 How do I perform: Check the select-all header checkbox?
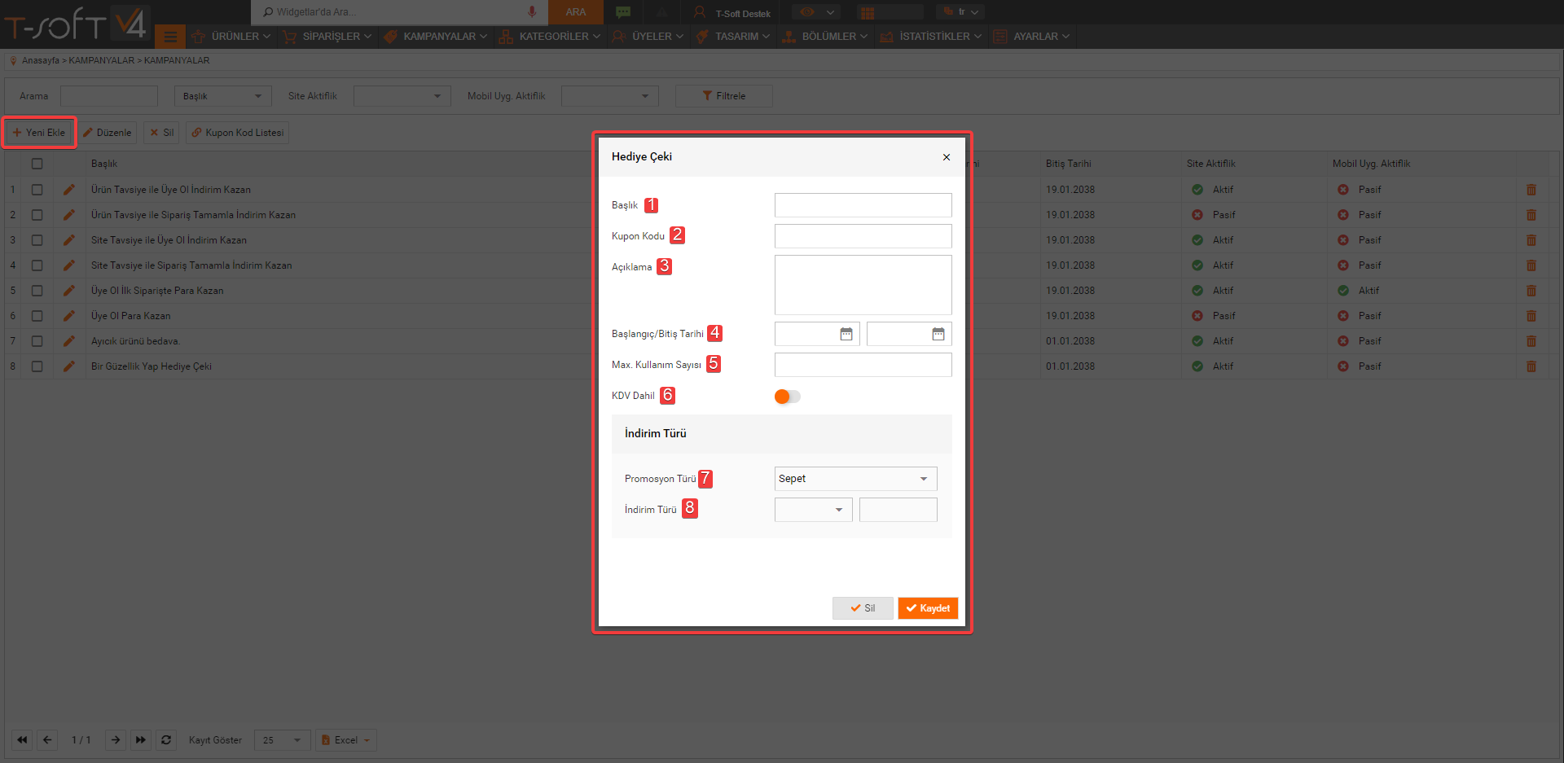coord(37,164)
